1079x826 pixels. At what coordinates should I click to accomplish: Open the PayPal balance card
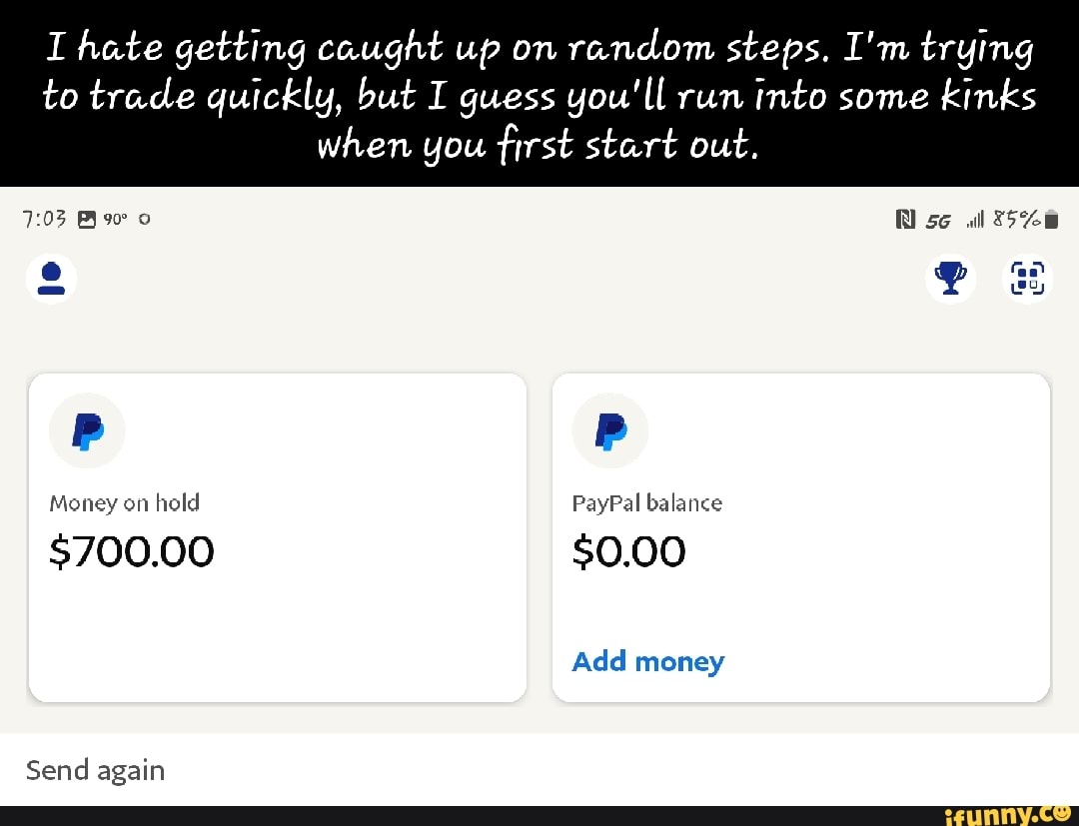click(800, 536)
